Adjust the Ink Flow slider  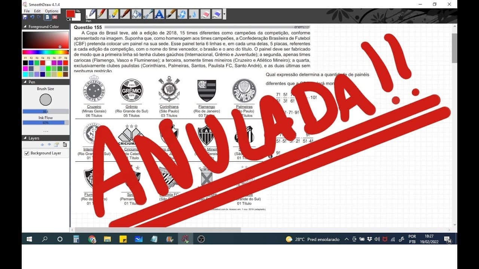tap(46, 123)
